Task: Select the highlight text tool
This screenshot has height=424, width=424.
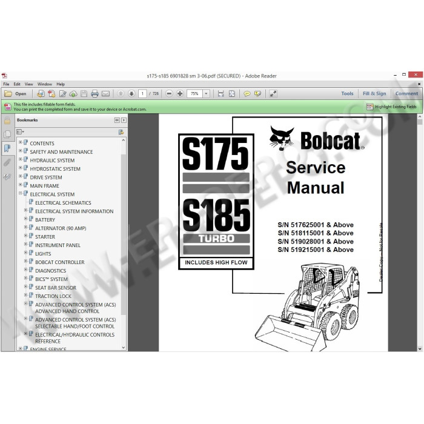Action: coord(257,93)
